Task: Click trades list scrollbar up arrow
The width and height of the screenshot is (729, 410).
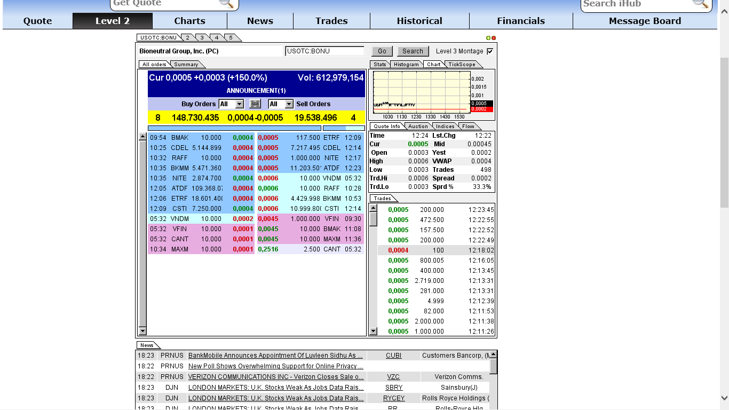Action: [373, 207]
